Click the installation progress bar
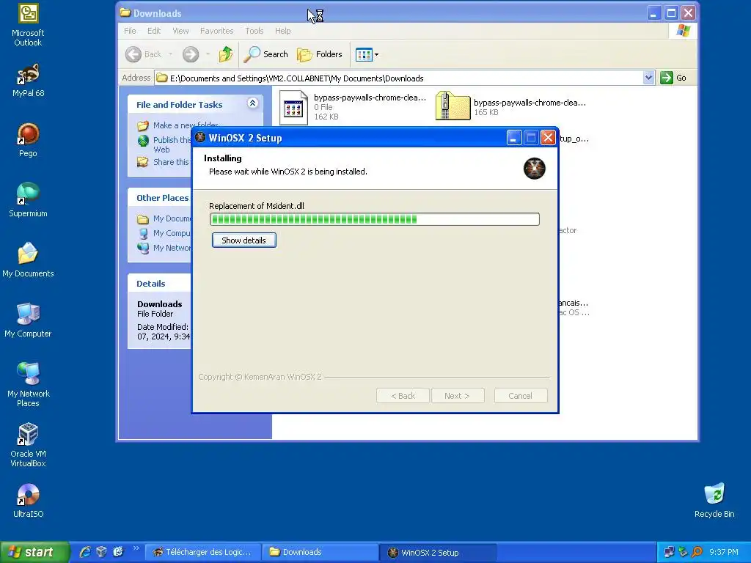 375,219
